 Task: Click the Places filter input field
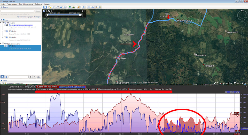coord(19,77)
